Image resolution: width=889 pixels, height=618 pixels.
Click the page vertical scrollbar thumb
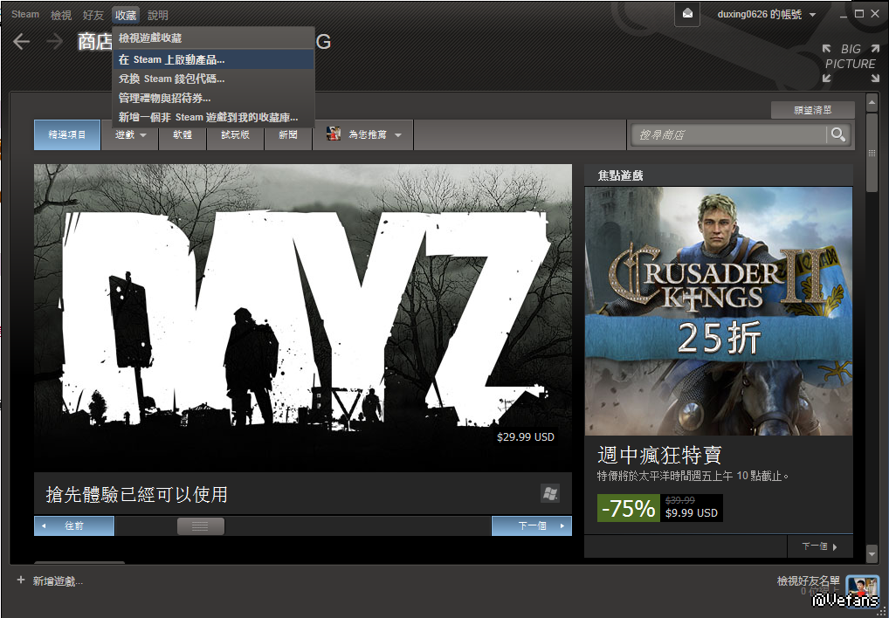(872, 152)
